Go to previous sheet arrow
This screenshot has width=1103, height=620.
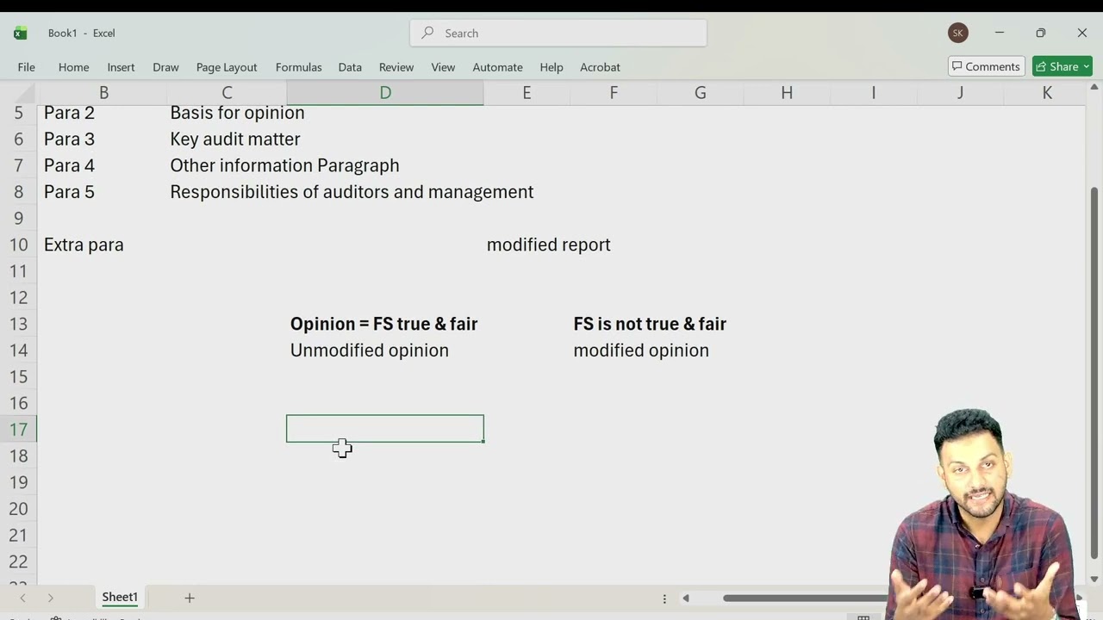[x=23, y=598]
